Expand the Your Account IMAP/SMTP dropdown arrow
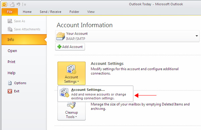The width and height of the screenshot is (201, 130). coord(197,36)
